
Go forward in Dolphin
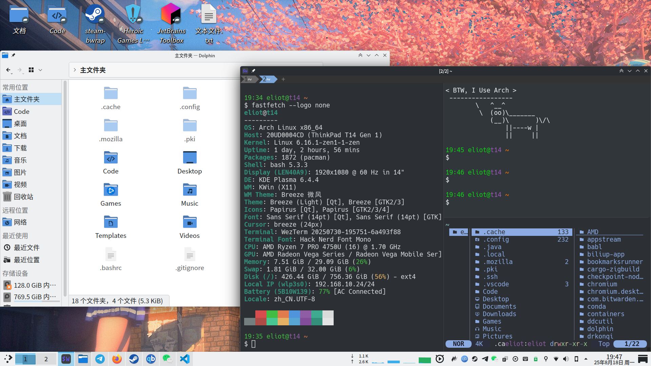(20, 70)
